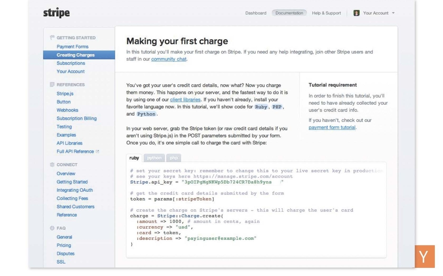This screenshot has width=443, height=276.
Task: Click the Getting Started flag icon
Action: [x=52, y=38]
